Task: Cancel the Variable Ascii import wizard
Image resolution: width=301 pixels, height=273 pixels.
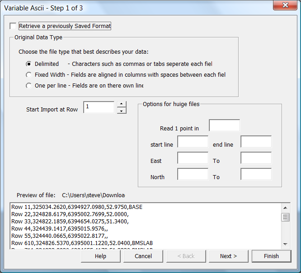Action: coord(143,256)
